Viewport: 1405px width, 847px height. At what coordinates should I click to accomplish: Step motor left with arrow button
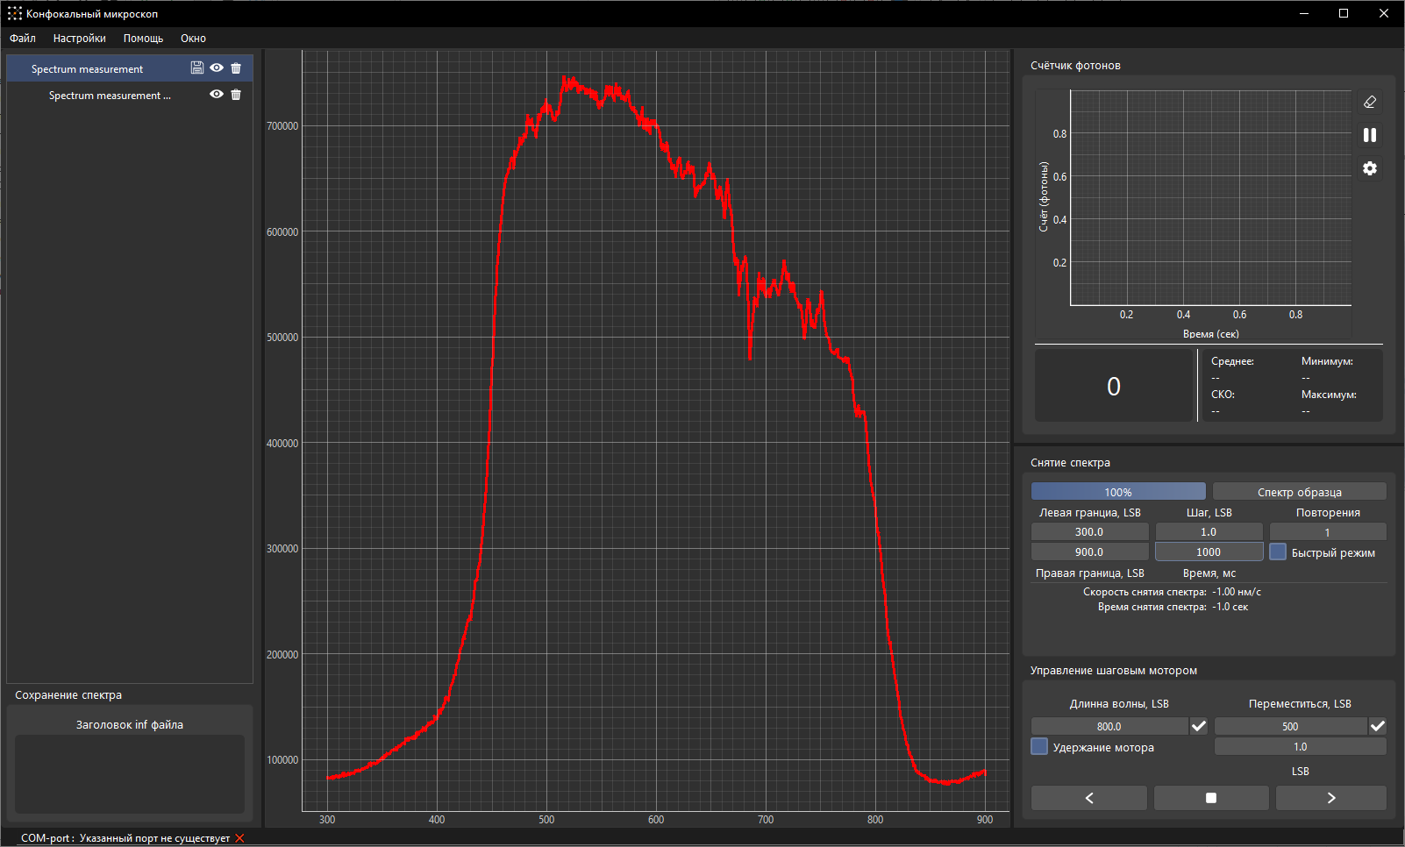pyautogui.click(x=1089, y=798)
